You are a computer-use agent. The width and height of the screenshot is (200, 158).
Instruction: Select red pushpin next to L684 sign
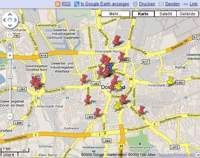click(121, 57)
